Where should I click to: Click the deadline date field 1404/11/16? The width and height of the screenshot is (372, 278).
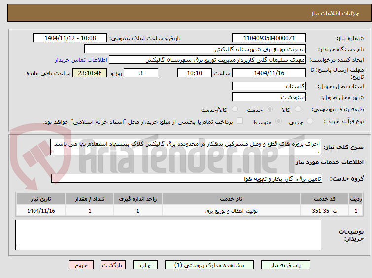[269, 73]
